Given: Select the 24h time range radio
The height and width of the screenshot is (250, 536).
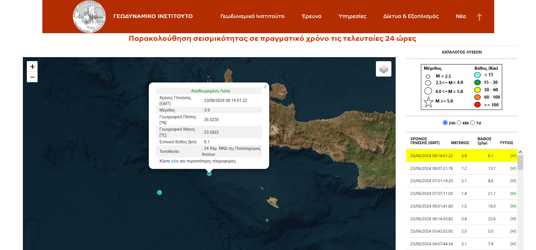Looking at the screenshot, I should point(445,123).
